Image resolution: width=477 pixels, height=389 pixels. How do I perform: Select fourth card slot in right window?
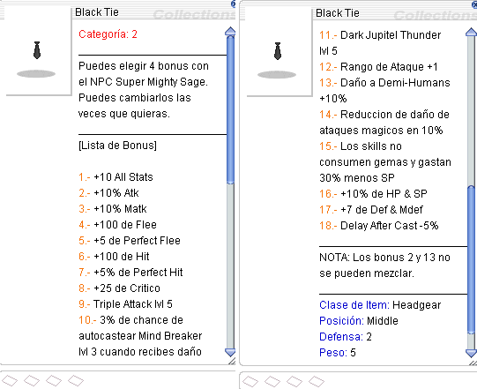tap(317, 381)
